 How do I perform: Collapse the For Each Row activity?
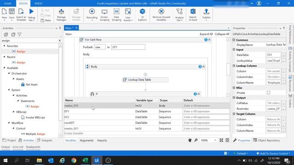pos(209,40)
